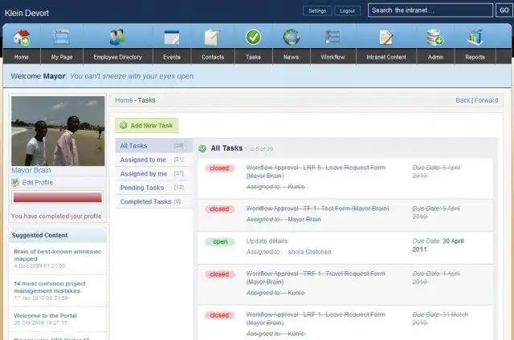Open Intranet Content menu item
The width and height of the screenshot is (514, 340).
(386, 57)
